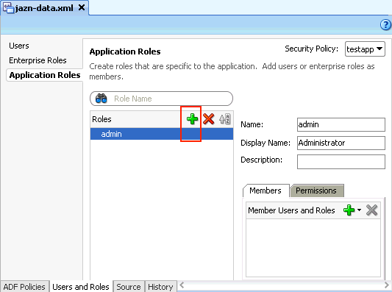The height and width of the screenshot is (292, 392).
Task: Add member with green plus in Members
Action: (x=349, y=210)
